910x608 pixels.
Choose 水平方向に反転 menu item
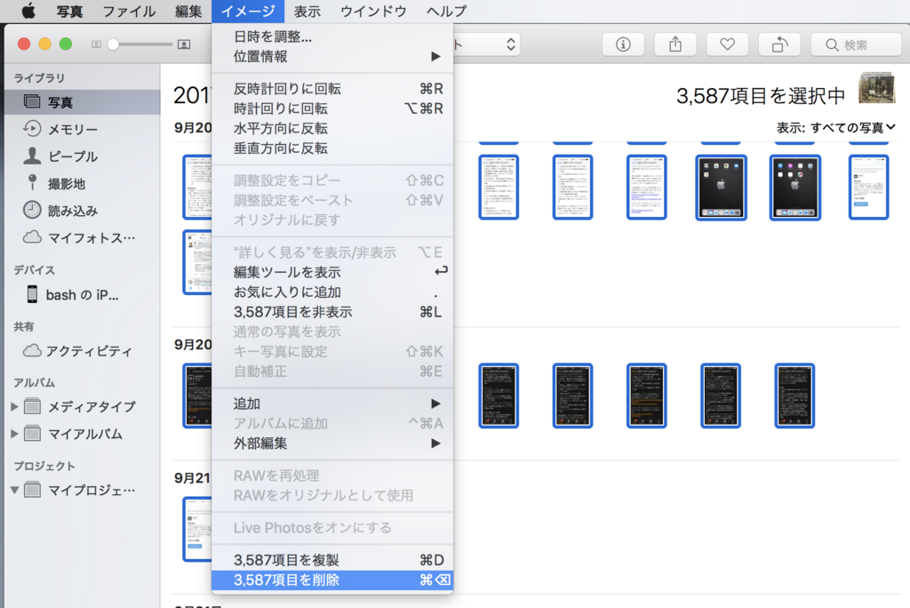pyautogui.click(x=332, y=128)
